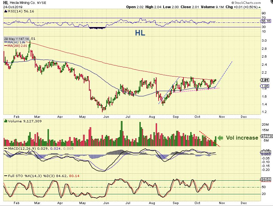
Task: Click the Volume 9,127,309 panel label
Action: click(x=25, y=121)
